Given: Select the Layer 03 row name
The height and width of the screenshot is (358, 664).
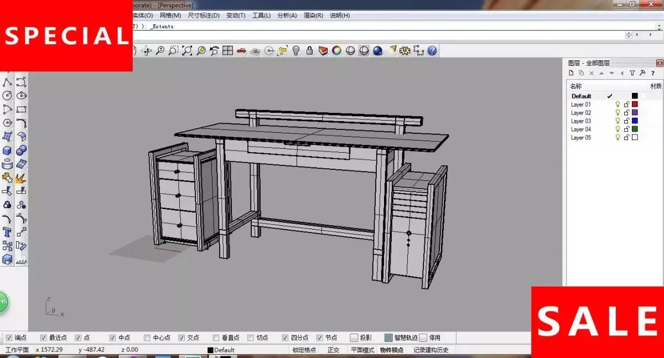Looking at the screenshot, I should pos(581,121).
